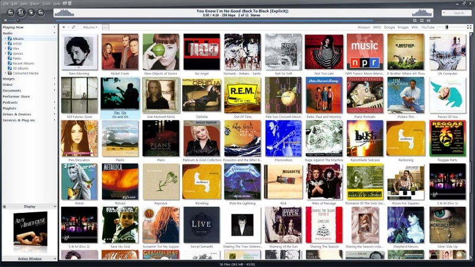This screenshot has height=267, width=475.
Task: Adjust the thumbnail size slider
Action: point(447,27)
